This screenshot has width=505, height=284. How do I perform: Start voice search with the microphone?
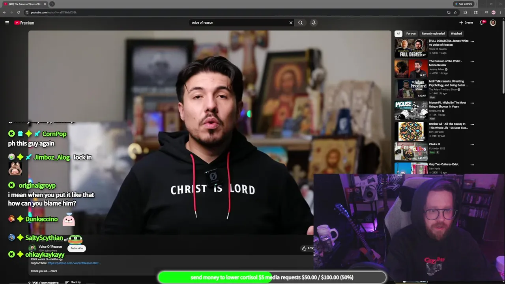click(x=314, y=22)
